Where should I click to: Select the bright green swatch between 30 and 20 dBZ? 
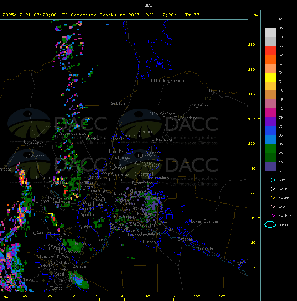(270, 149)
